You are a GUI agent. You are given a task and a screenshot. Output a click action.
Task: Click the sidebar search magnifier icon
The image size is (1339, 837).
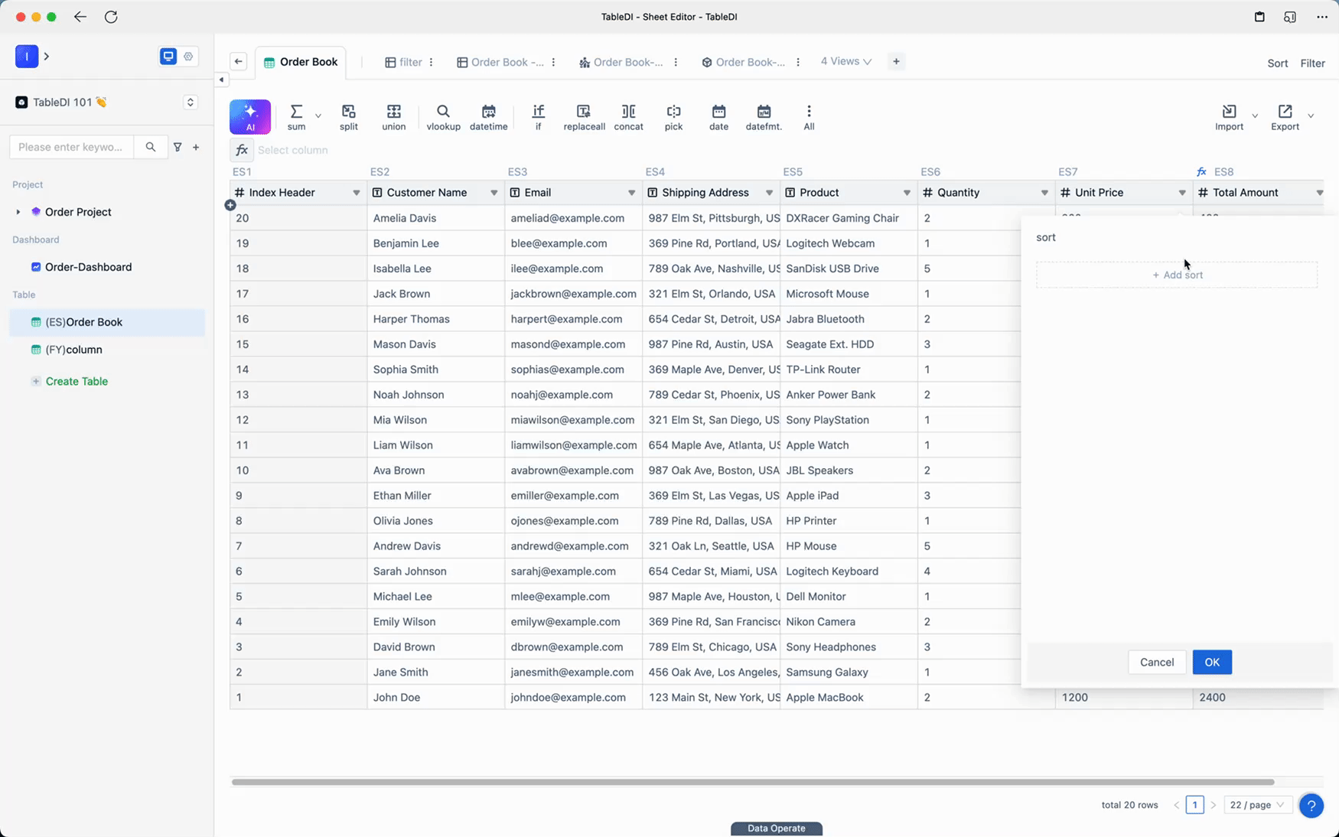pyautogui.click(x=151, y=147)
